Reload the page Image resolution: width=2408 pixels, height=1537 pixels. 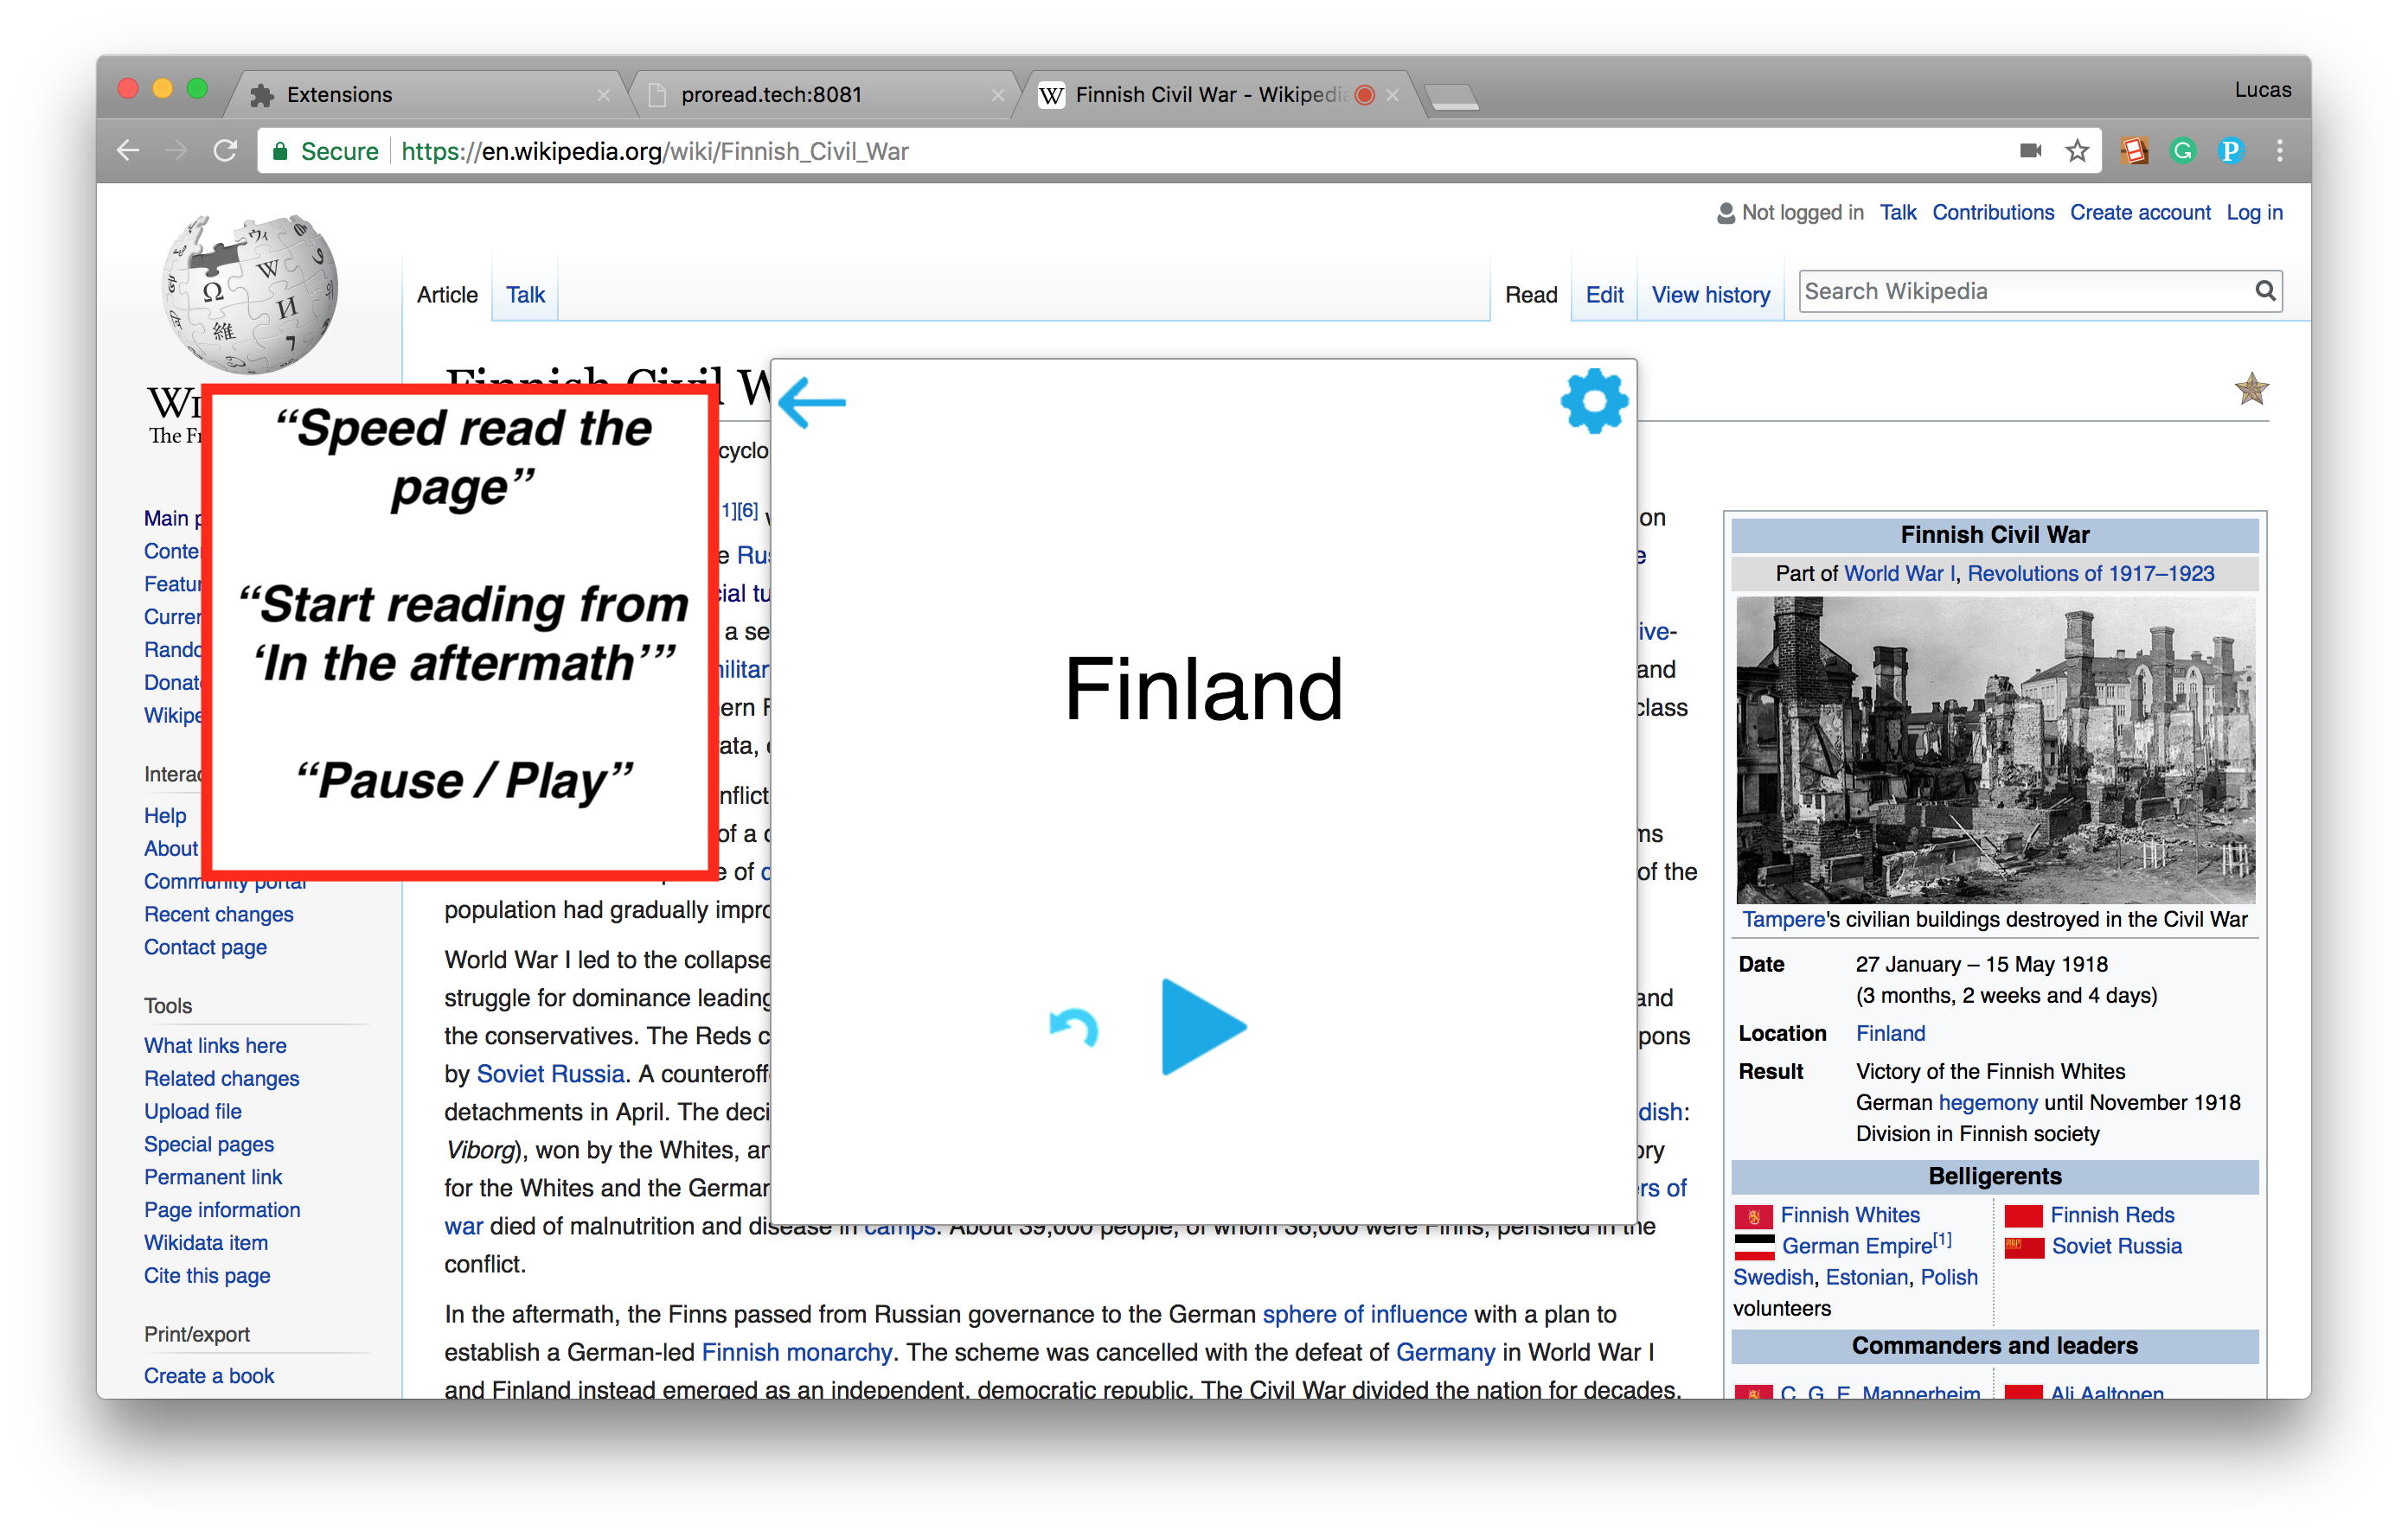tap(226, 151)
